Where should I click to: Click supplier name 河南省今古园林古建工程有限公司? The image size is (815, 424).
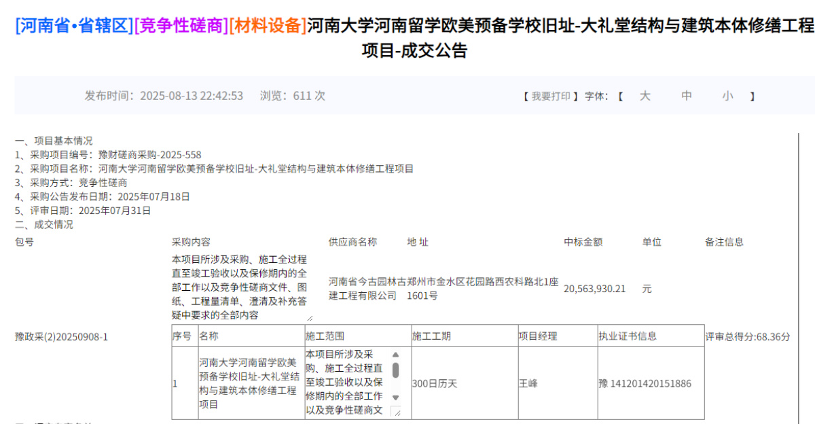coord(367,289)
